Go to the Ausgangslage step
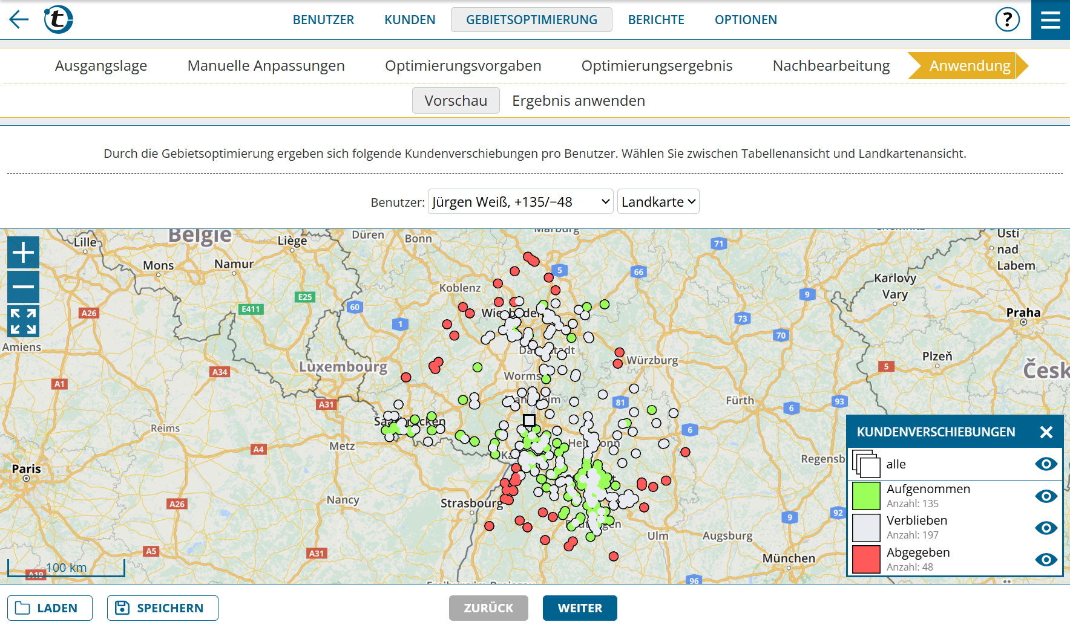 (101, 66)
